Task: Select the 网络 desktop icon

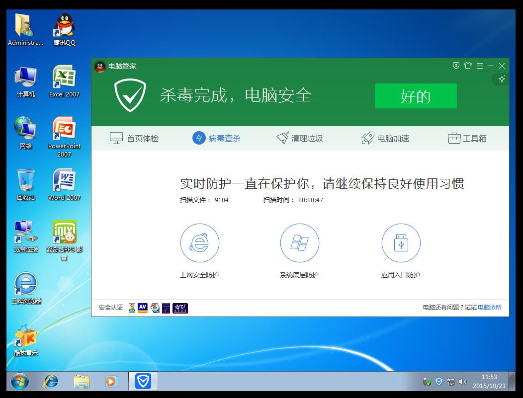Action: 26,133
